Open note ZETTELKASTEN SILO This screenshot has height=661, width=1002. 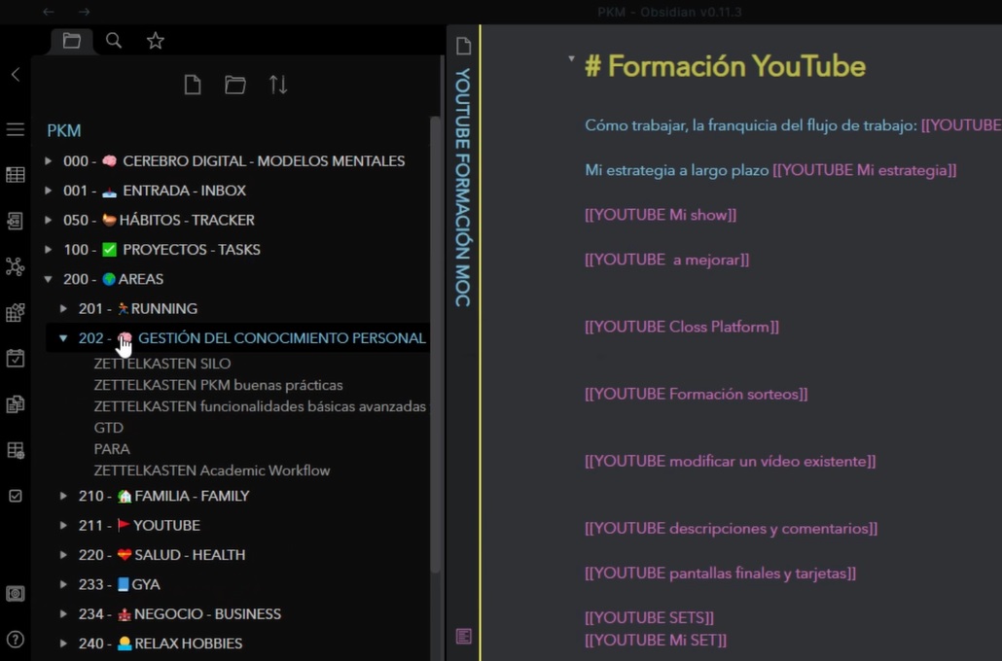tap(162, 364)
